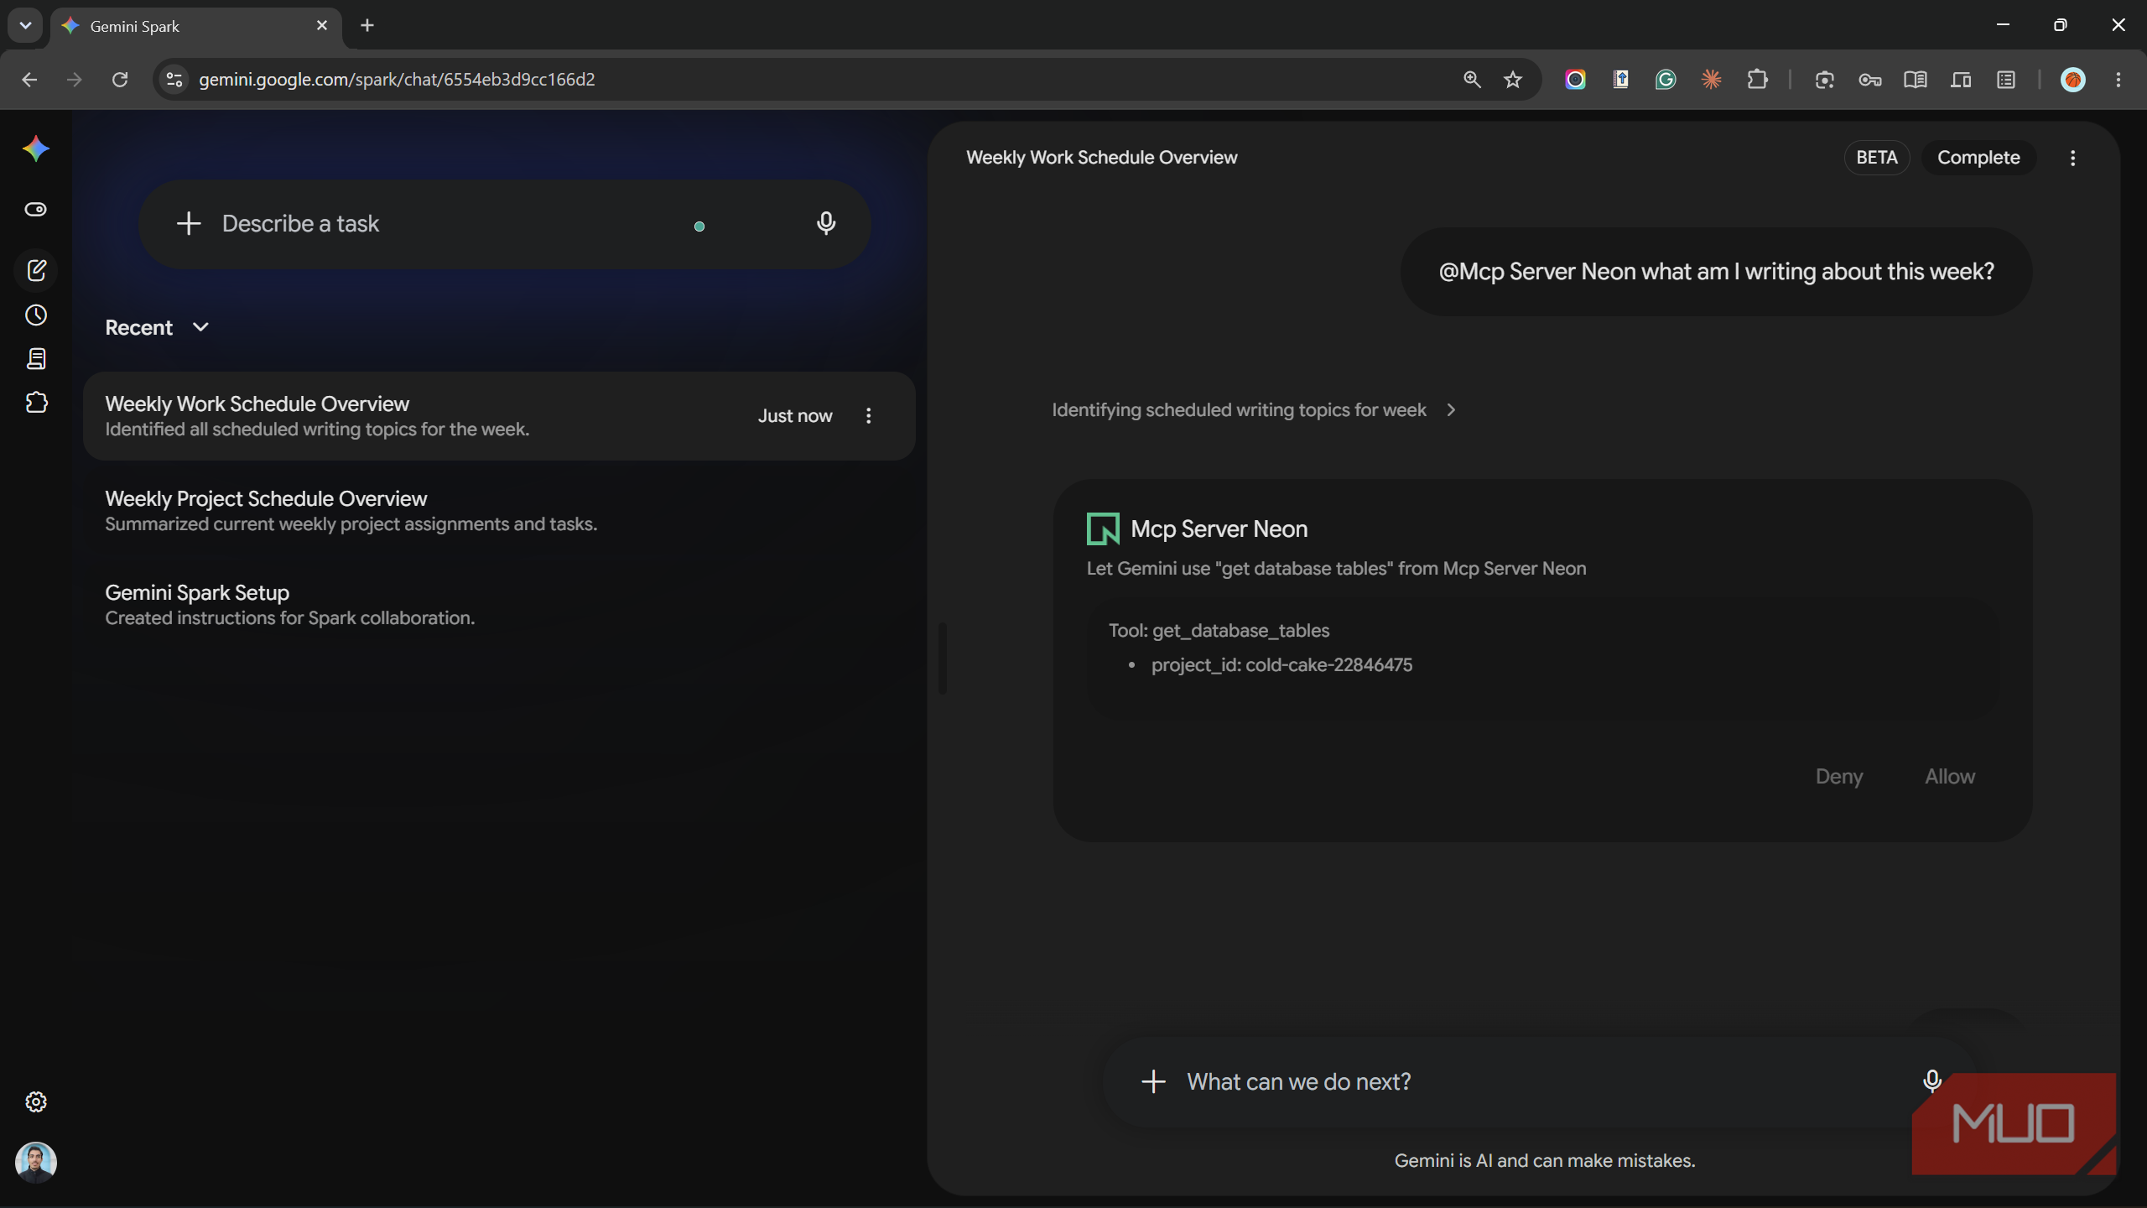Open the Gemini Spark Setup task

coord(499,605)
